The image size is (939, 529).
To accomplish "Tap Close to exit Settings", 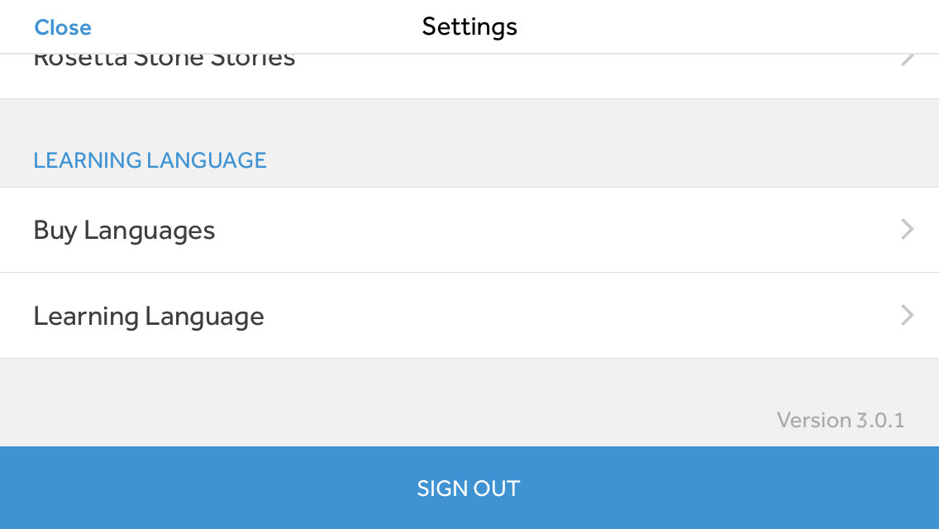I will click(62, 26).
